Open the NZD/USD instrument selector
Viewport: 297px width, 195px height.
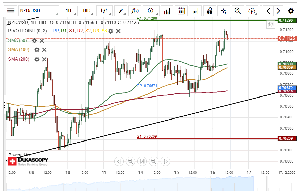[x=38, y=11]
